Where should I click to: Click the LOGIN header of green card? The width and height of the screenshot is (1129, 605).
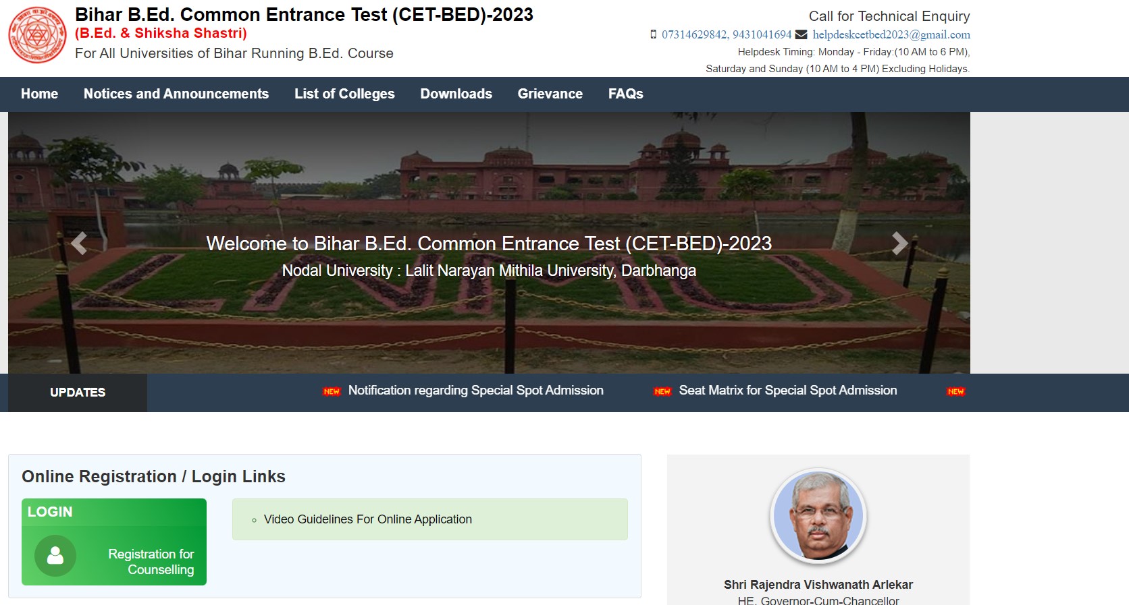50,512
